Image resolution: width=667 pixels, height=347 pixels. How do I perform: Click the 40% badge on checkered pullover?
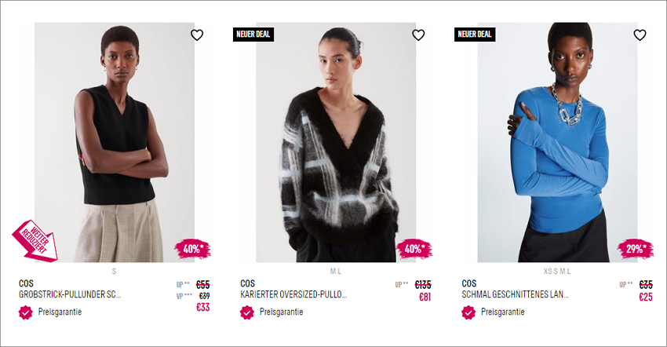click(x=414, y=249)
